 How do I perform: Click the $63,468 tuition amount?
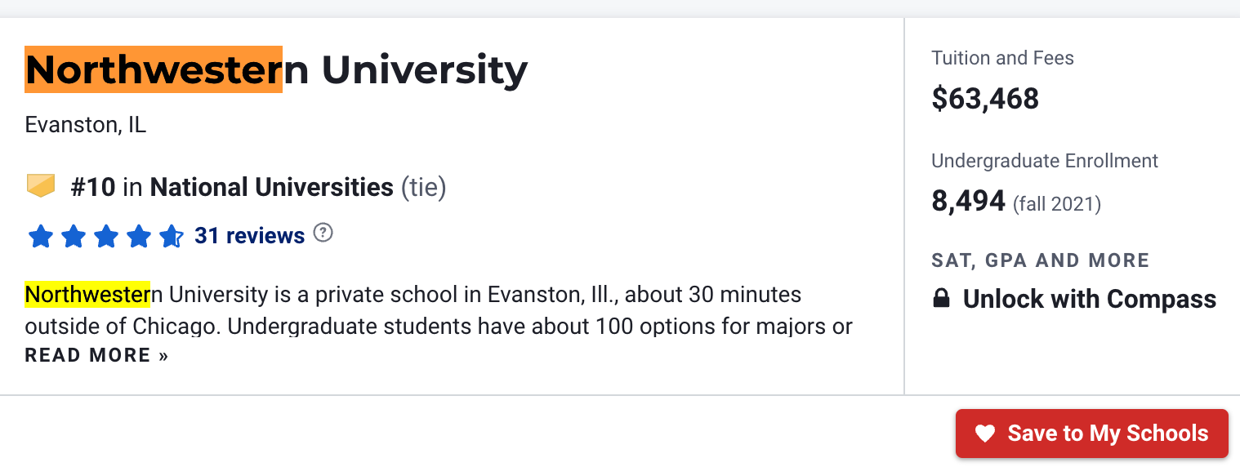click(985, 99)
